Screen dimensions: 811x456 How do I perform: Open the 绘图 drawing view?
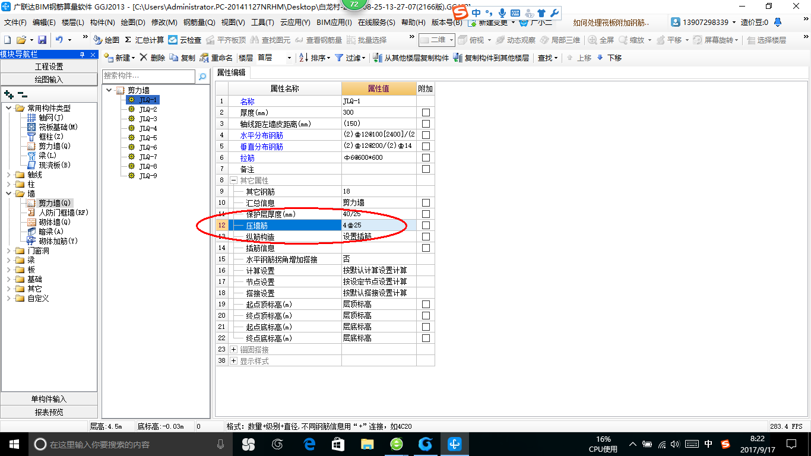tap(107, 40)
